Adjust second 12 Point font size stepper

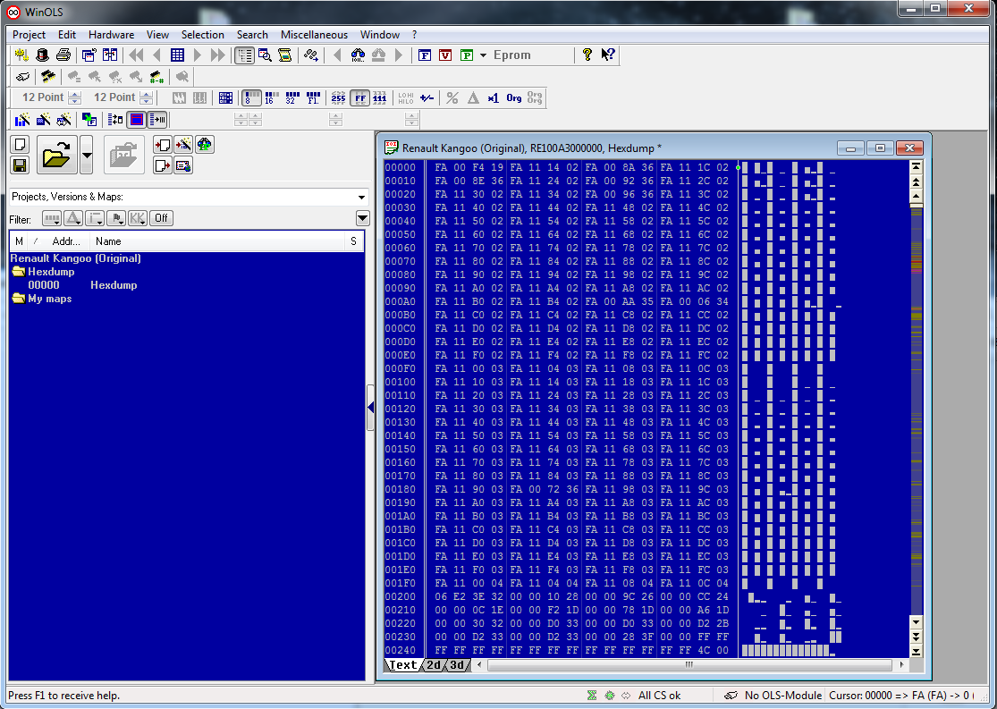coord(147,98)
